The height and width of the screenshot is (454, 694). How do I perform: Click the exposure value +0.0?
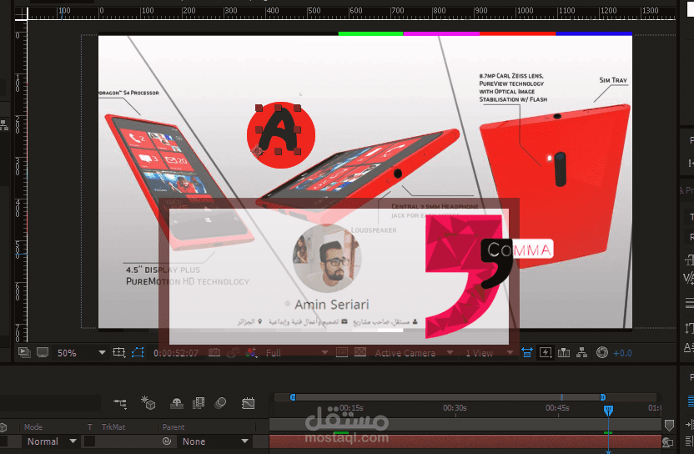pyautogui.click(x=622, y=354)
